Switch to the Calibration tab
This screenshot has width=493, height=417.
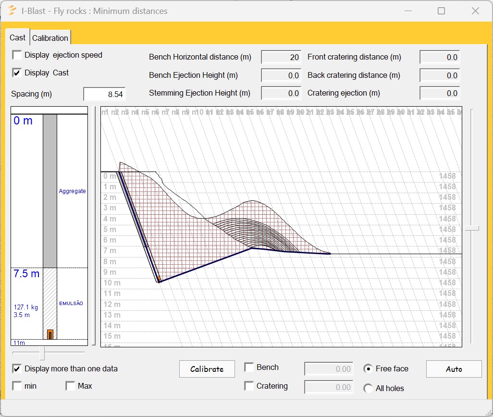50,37
